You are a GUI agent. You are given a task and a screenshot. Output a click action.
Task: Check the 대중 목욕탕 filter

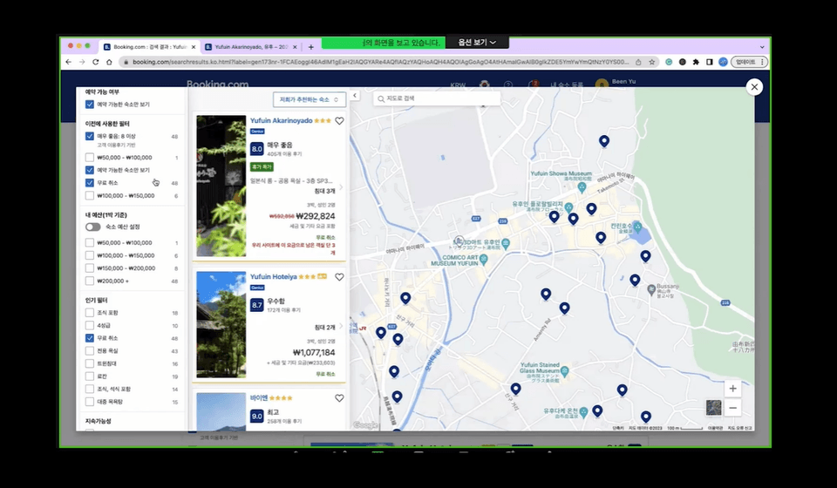click(90, 402)
